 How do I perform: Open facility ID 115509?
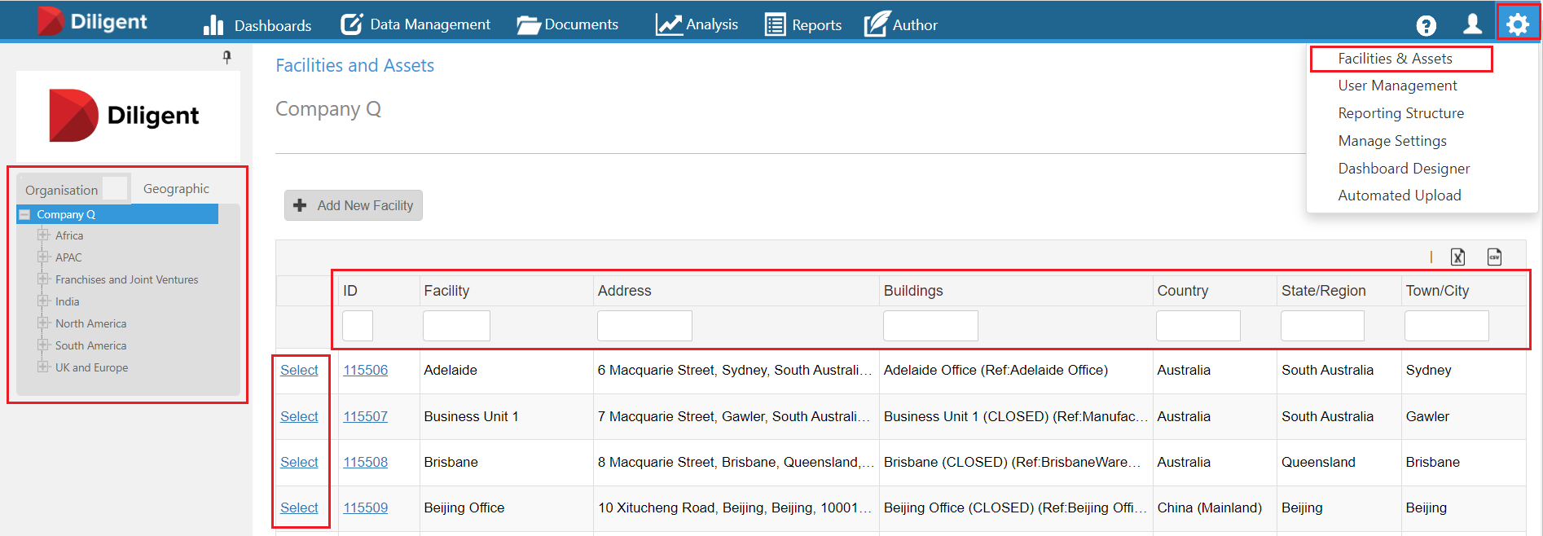365,507
